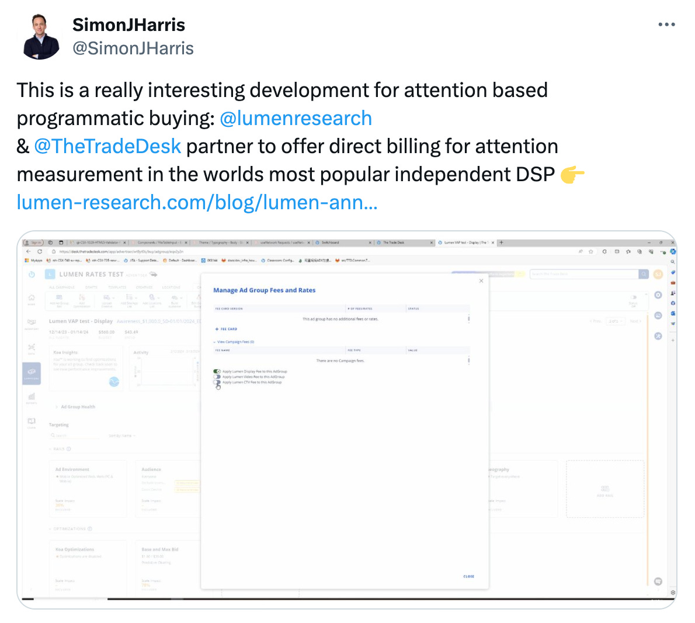Viewport: 695px width, 623px height.
Task: Click the Koa Insights wave icon
Action: tap(114, 382)
